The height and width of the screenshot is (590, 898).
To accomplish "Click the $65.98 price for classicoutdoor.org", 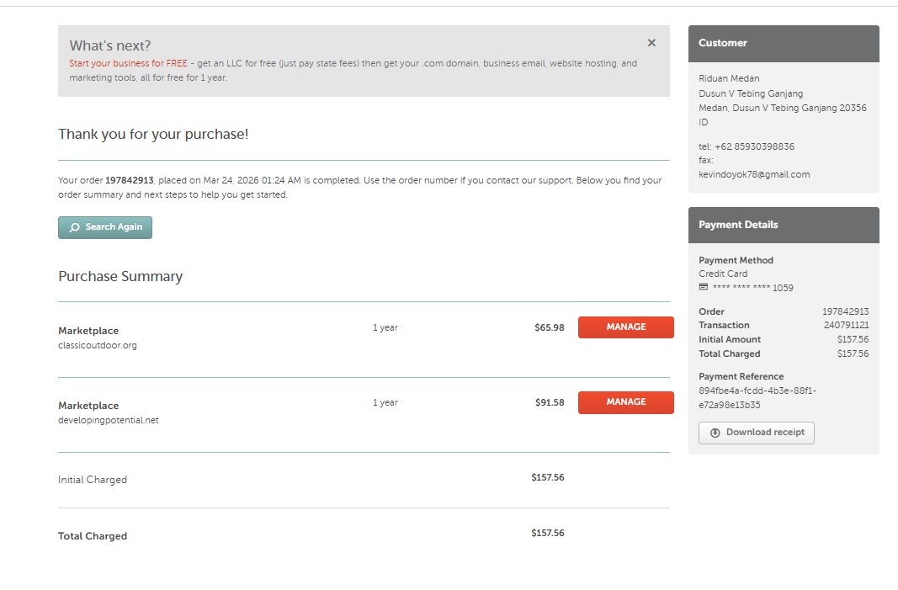I will coord(549,327).
